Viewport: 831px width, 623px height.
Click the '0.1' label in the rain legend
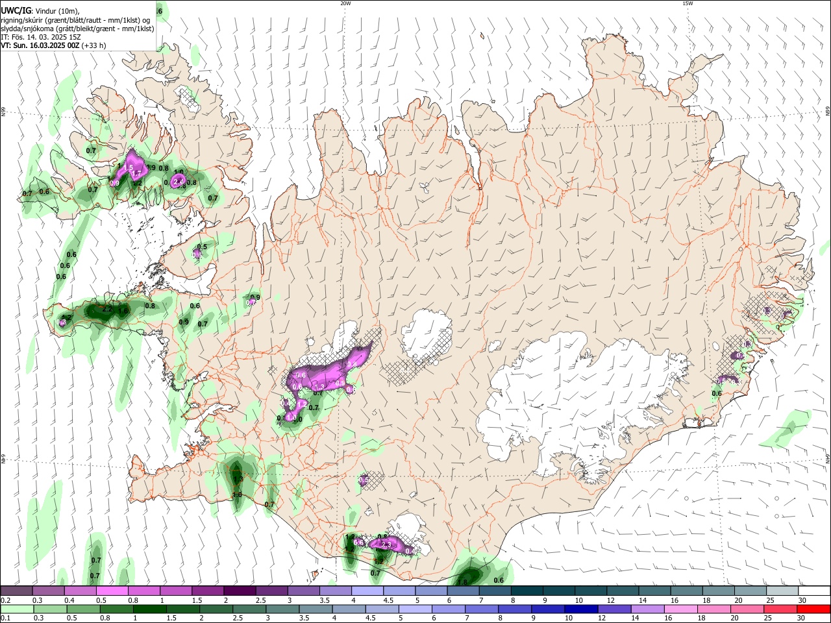tap(5, 618)
